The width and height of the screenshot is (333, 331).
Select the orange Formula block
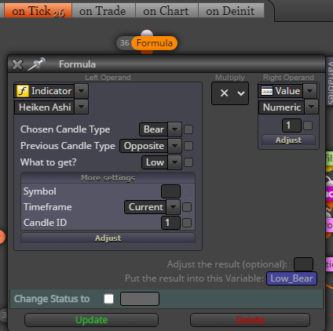[154, 43]
